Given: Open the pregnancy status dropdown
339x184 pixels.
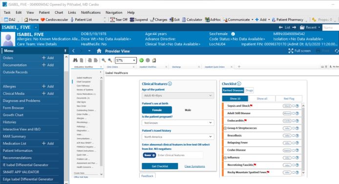Looking at the screenshot, I should [178, 123].
